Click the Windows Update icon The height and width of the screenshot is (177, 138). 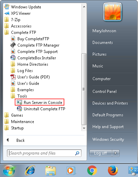7,7
